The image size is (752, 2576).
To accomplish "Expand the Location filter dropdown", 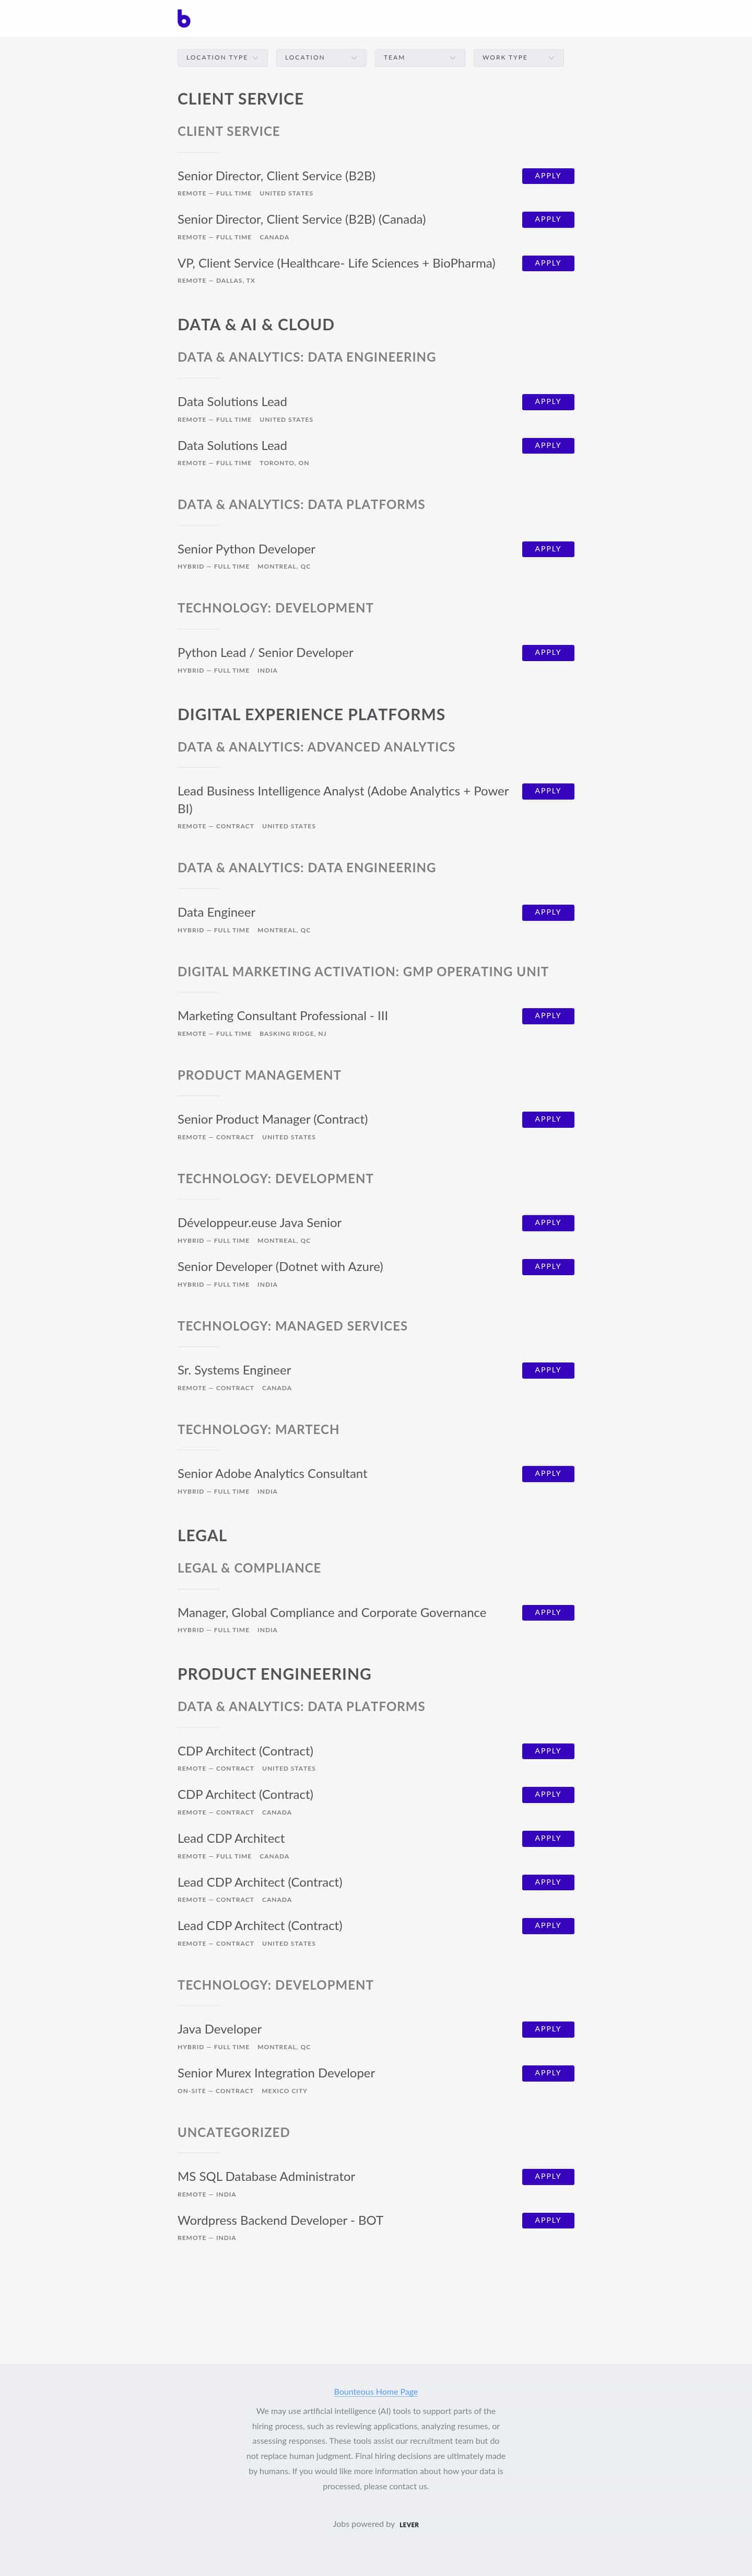I will 321,58.
